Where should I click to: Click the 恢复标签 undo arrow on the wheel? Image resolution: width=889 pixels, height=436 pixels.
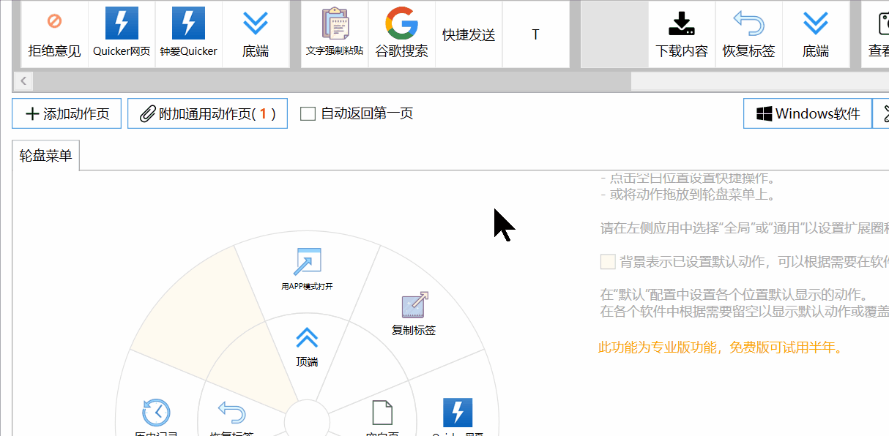pos(231,412)
